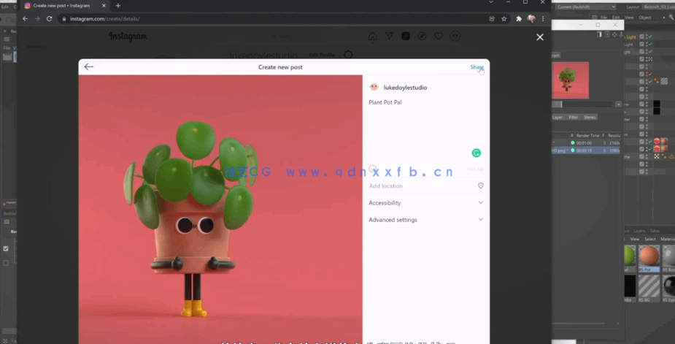Select render history row with time 00:00:18
Image resolution: width=675 pixels, height=344 pixels.
coord(586,150)
